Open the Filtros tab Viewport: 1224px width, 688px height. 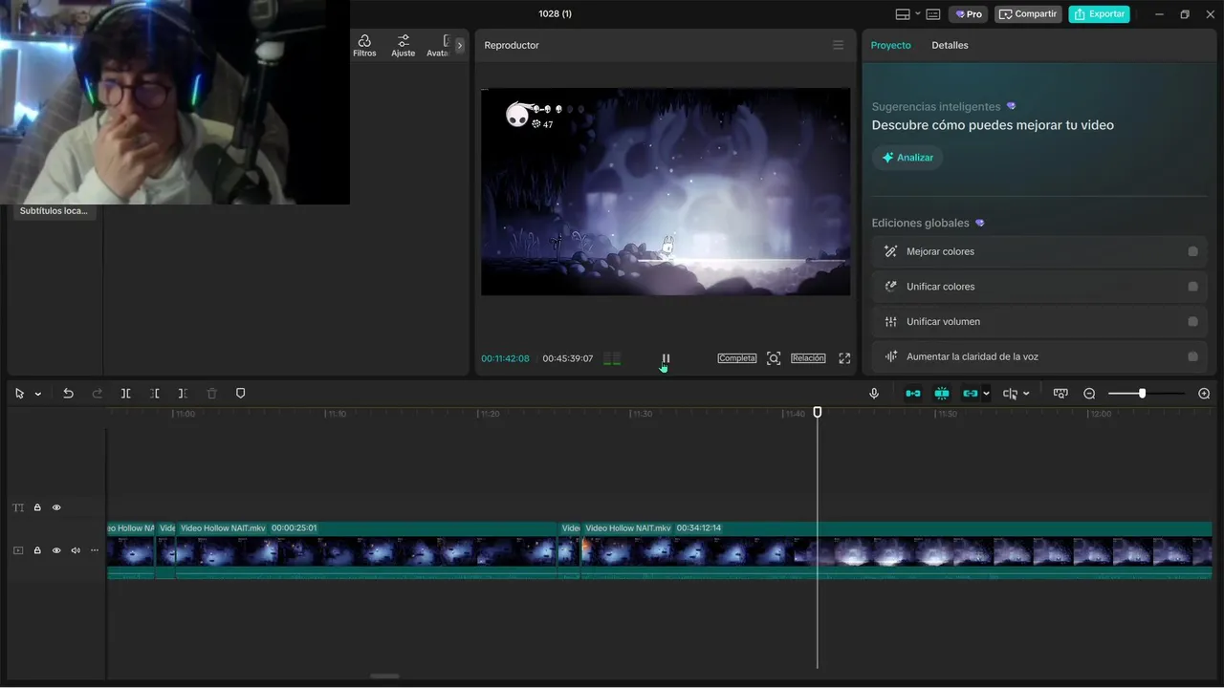tap(364, 46)
